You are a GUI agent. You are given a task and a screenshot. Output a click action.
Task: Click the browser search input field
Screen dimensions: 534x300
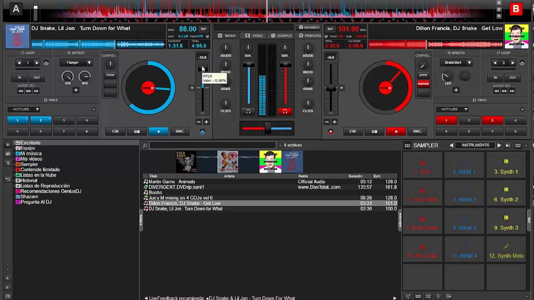(x=212, y=145)
